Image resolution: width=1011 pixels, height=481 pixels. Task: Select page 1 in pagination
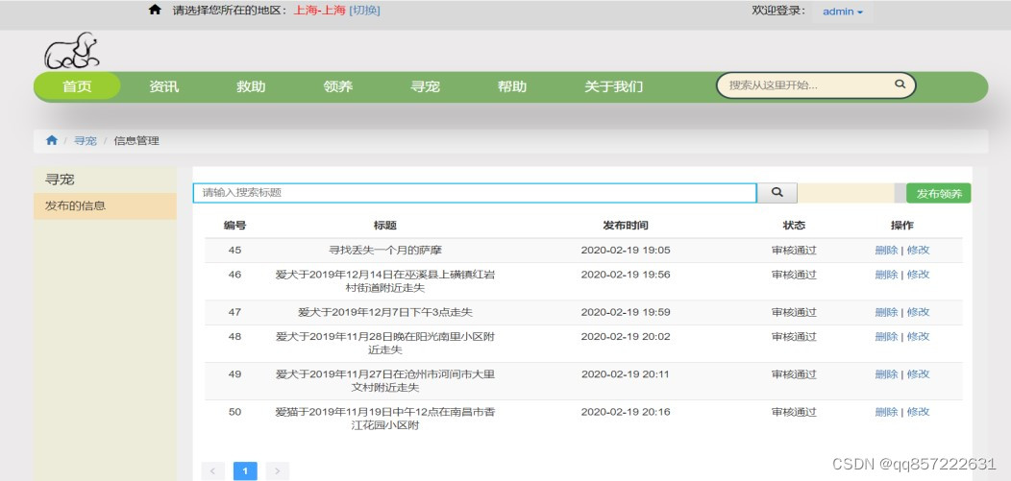[x=245, y=471]
